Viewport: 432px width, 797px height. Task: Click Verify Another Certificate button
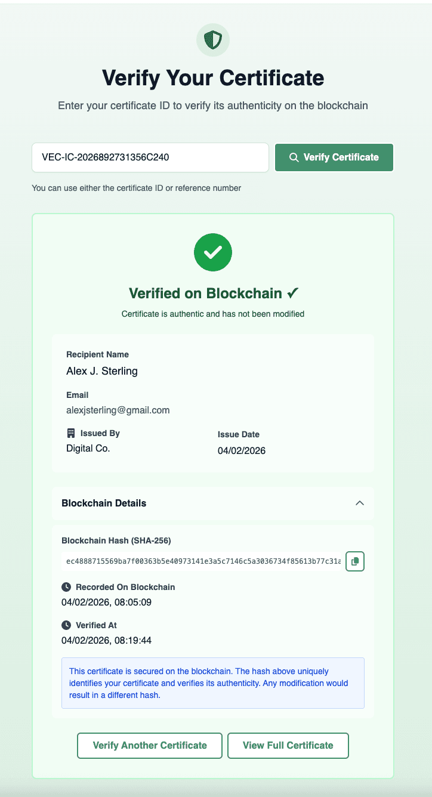[x=150, y=745]
